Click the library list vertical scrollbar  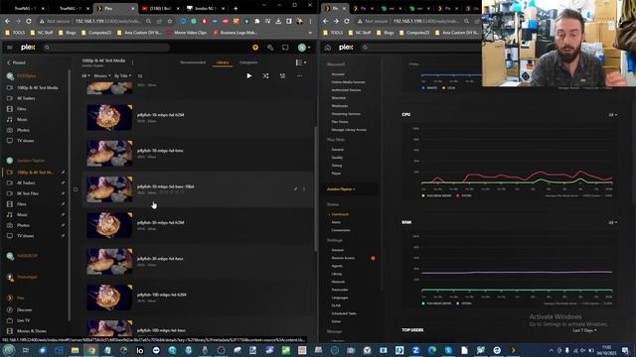(x=315, y=188)
